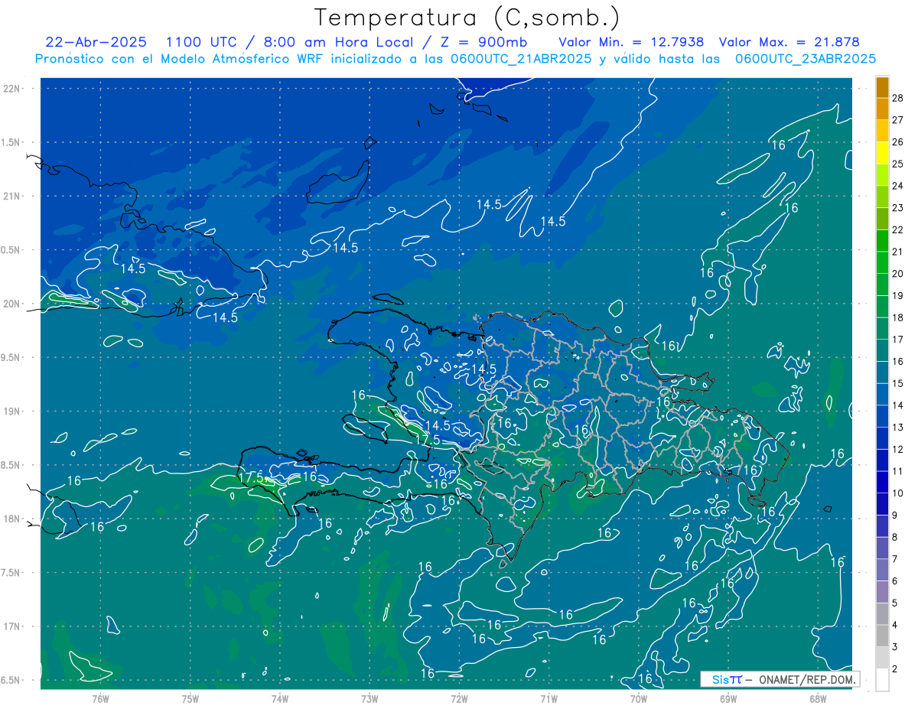918x709 pixels.
Task: Click the colorbar scale label "4"
Action: [894, 626]
